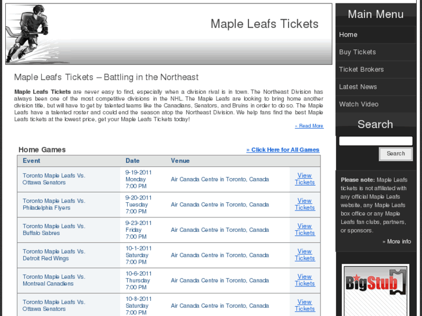View Tickets for Buffalo Sabres game
The image size is (422, 316).
click(x=305, y=230)
